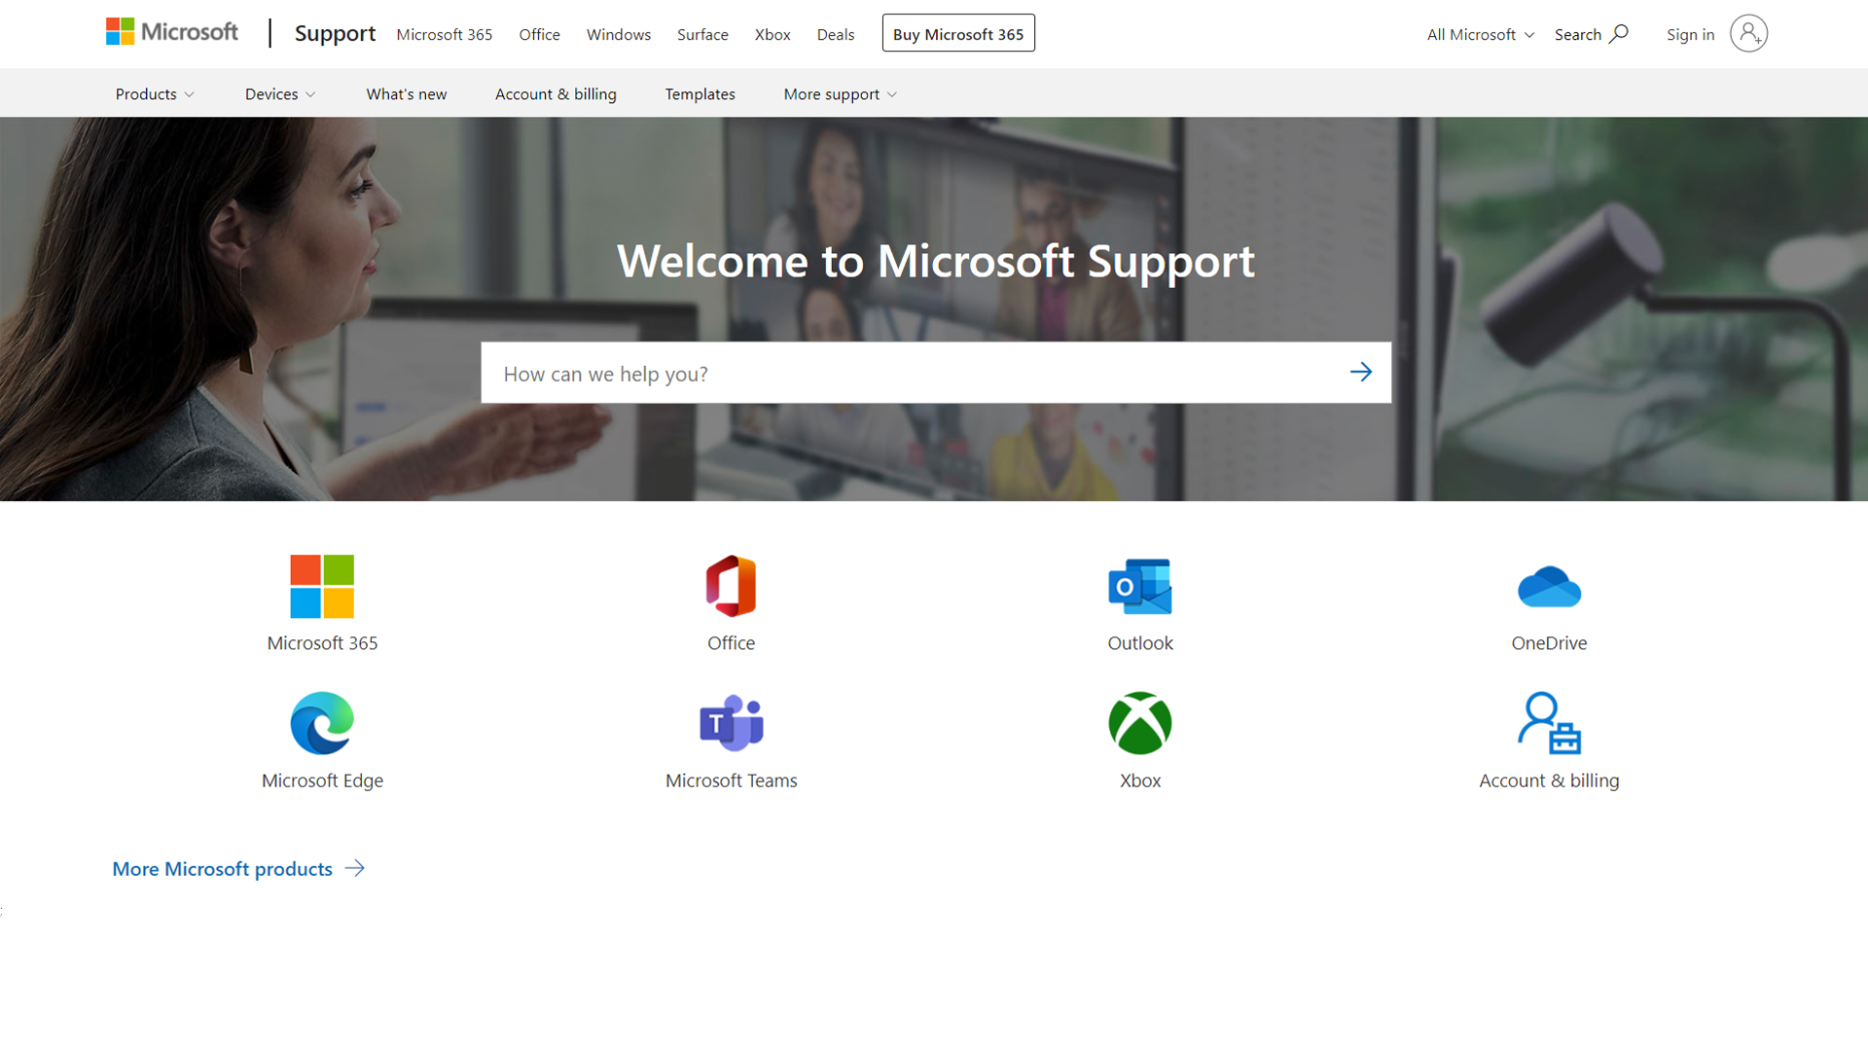
Task: Open the Windows top menu item
Action: (618, 35)
